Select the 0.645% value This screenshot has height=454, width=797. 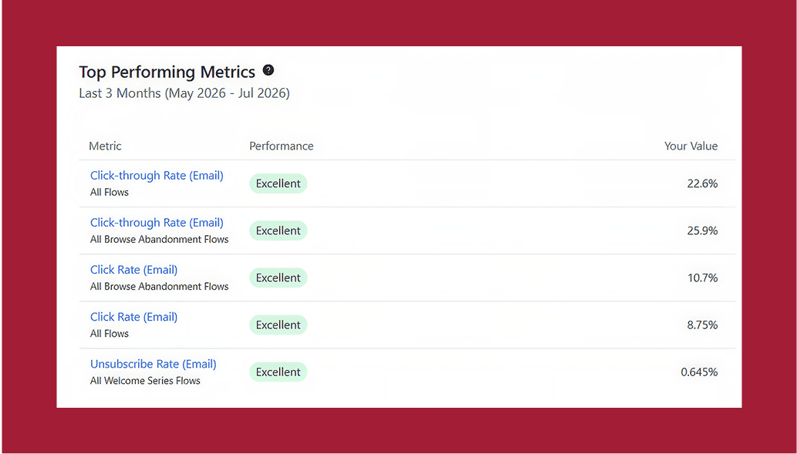pyautogui.click(x=700, y=372)
